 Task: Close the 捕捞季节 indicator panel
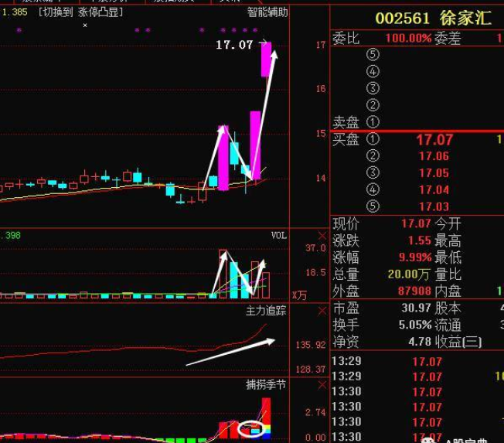click(322, 384)
